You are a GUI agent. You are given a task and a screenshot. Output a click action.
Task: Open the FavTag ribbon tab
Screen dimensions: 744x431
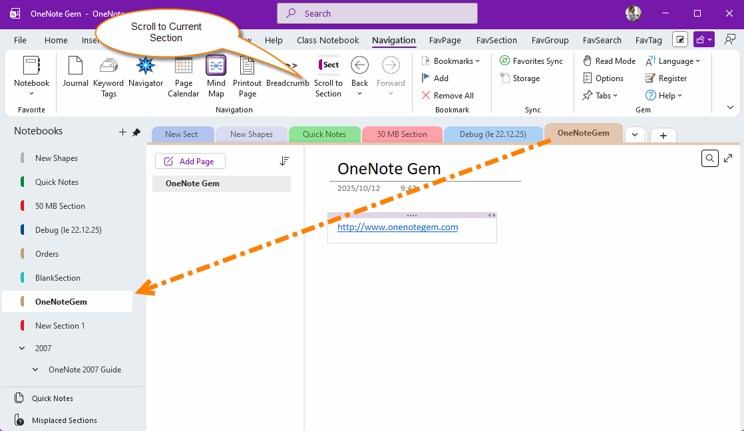click(649, 41)
